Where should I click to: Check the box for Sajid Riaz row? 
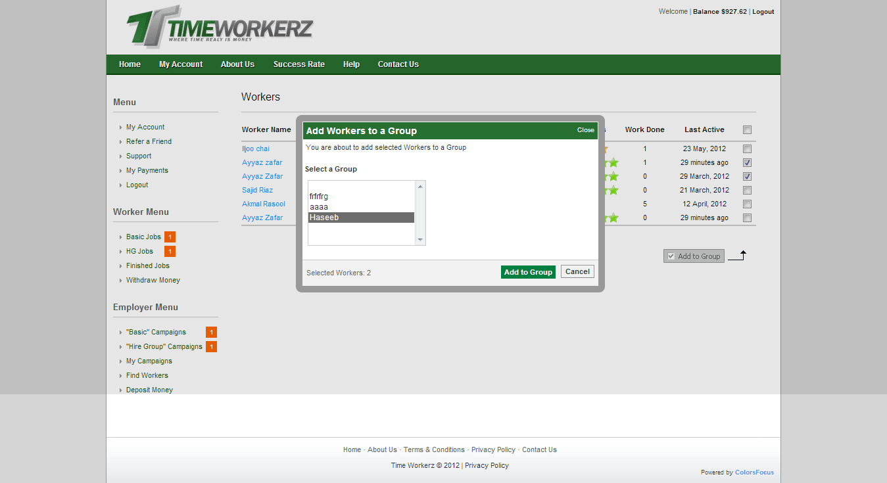click(x=747, y=191)
